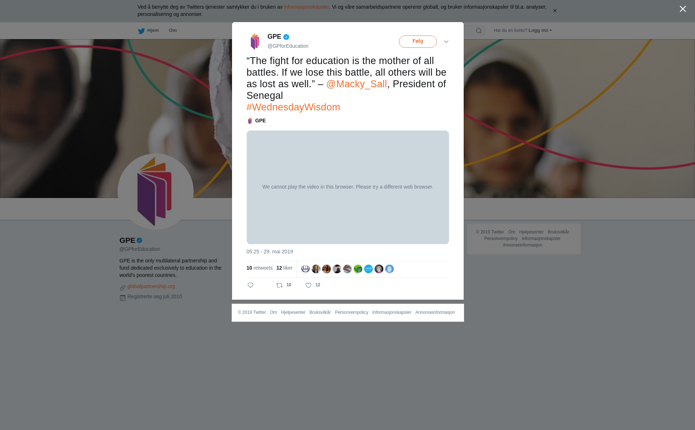The image size is (695, 430).
Task: Click the large GPE profile picture
Action: [156, 191]
